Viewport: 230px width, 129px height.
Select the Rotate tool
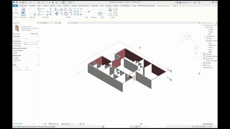pyautogui.click(x=66, y=14)
